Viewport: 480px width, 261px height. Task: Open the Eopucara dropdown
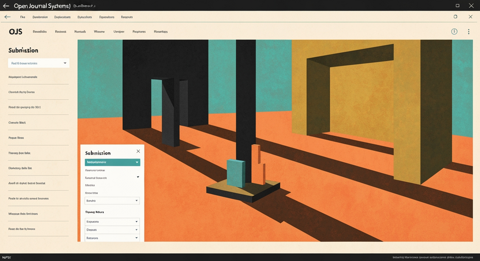(x=112, y=222)
